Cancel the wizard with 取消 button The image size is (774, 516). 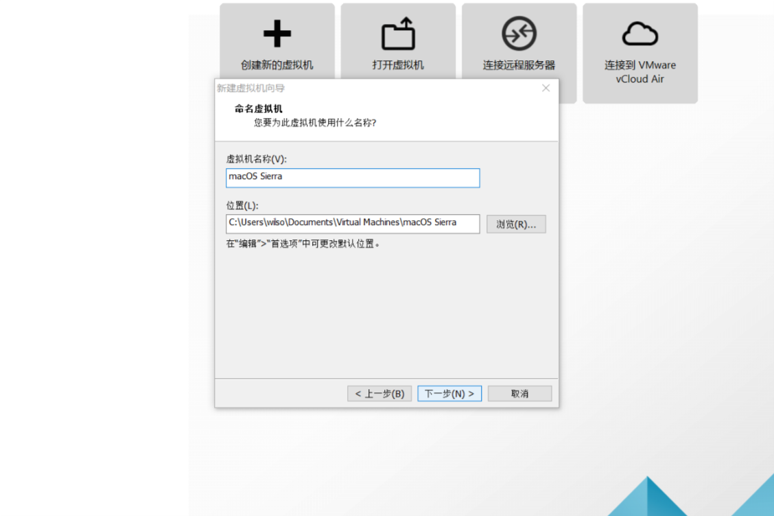[519, 394]
